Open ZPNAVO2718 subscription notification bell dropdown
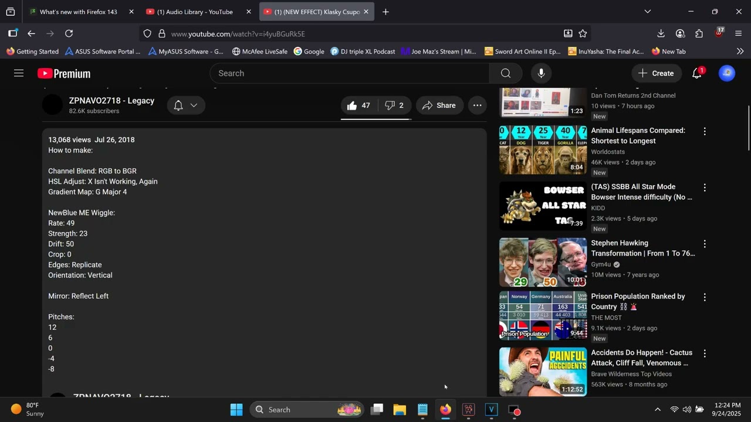Screen dimensions: 751x422 coord(186,105)
